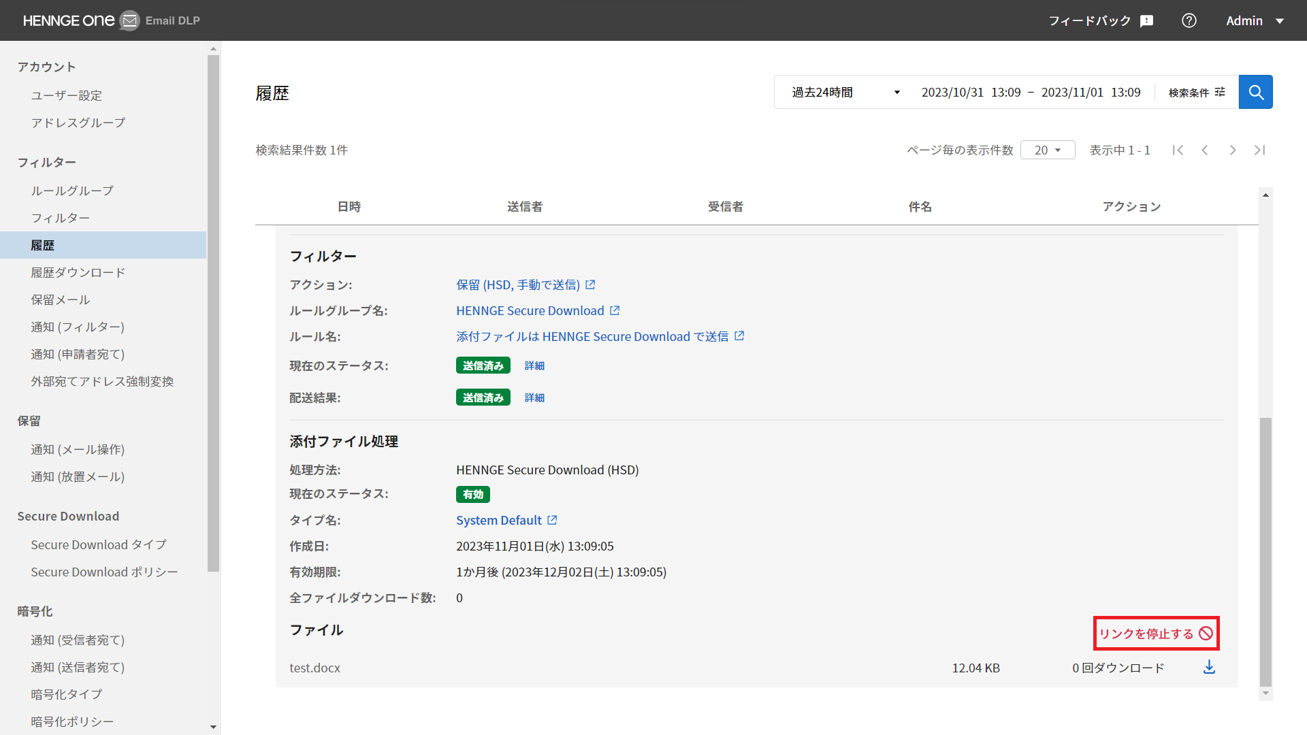
Task: Click the end date 2023/11/01 13:09 field
Action: 1091,92
